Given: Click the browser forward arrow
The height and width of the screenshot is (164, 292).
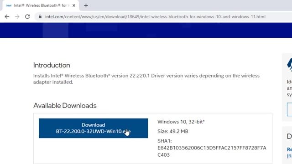Looking at the screenshot, I should tap(17, 17).
